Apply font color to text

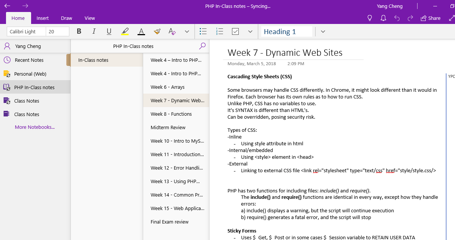point(141,31)
